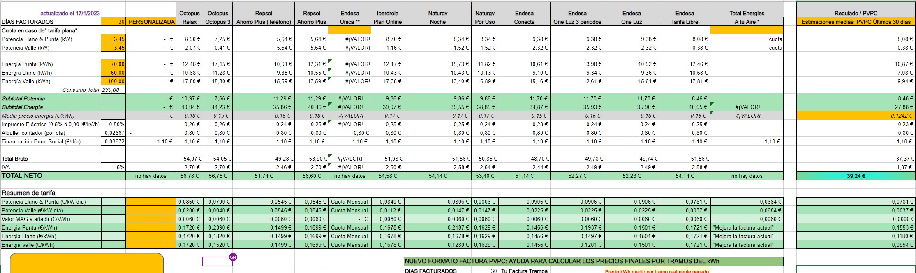Edit the Energía Punta 70,00 cell

(x=113, y=64)
